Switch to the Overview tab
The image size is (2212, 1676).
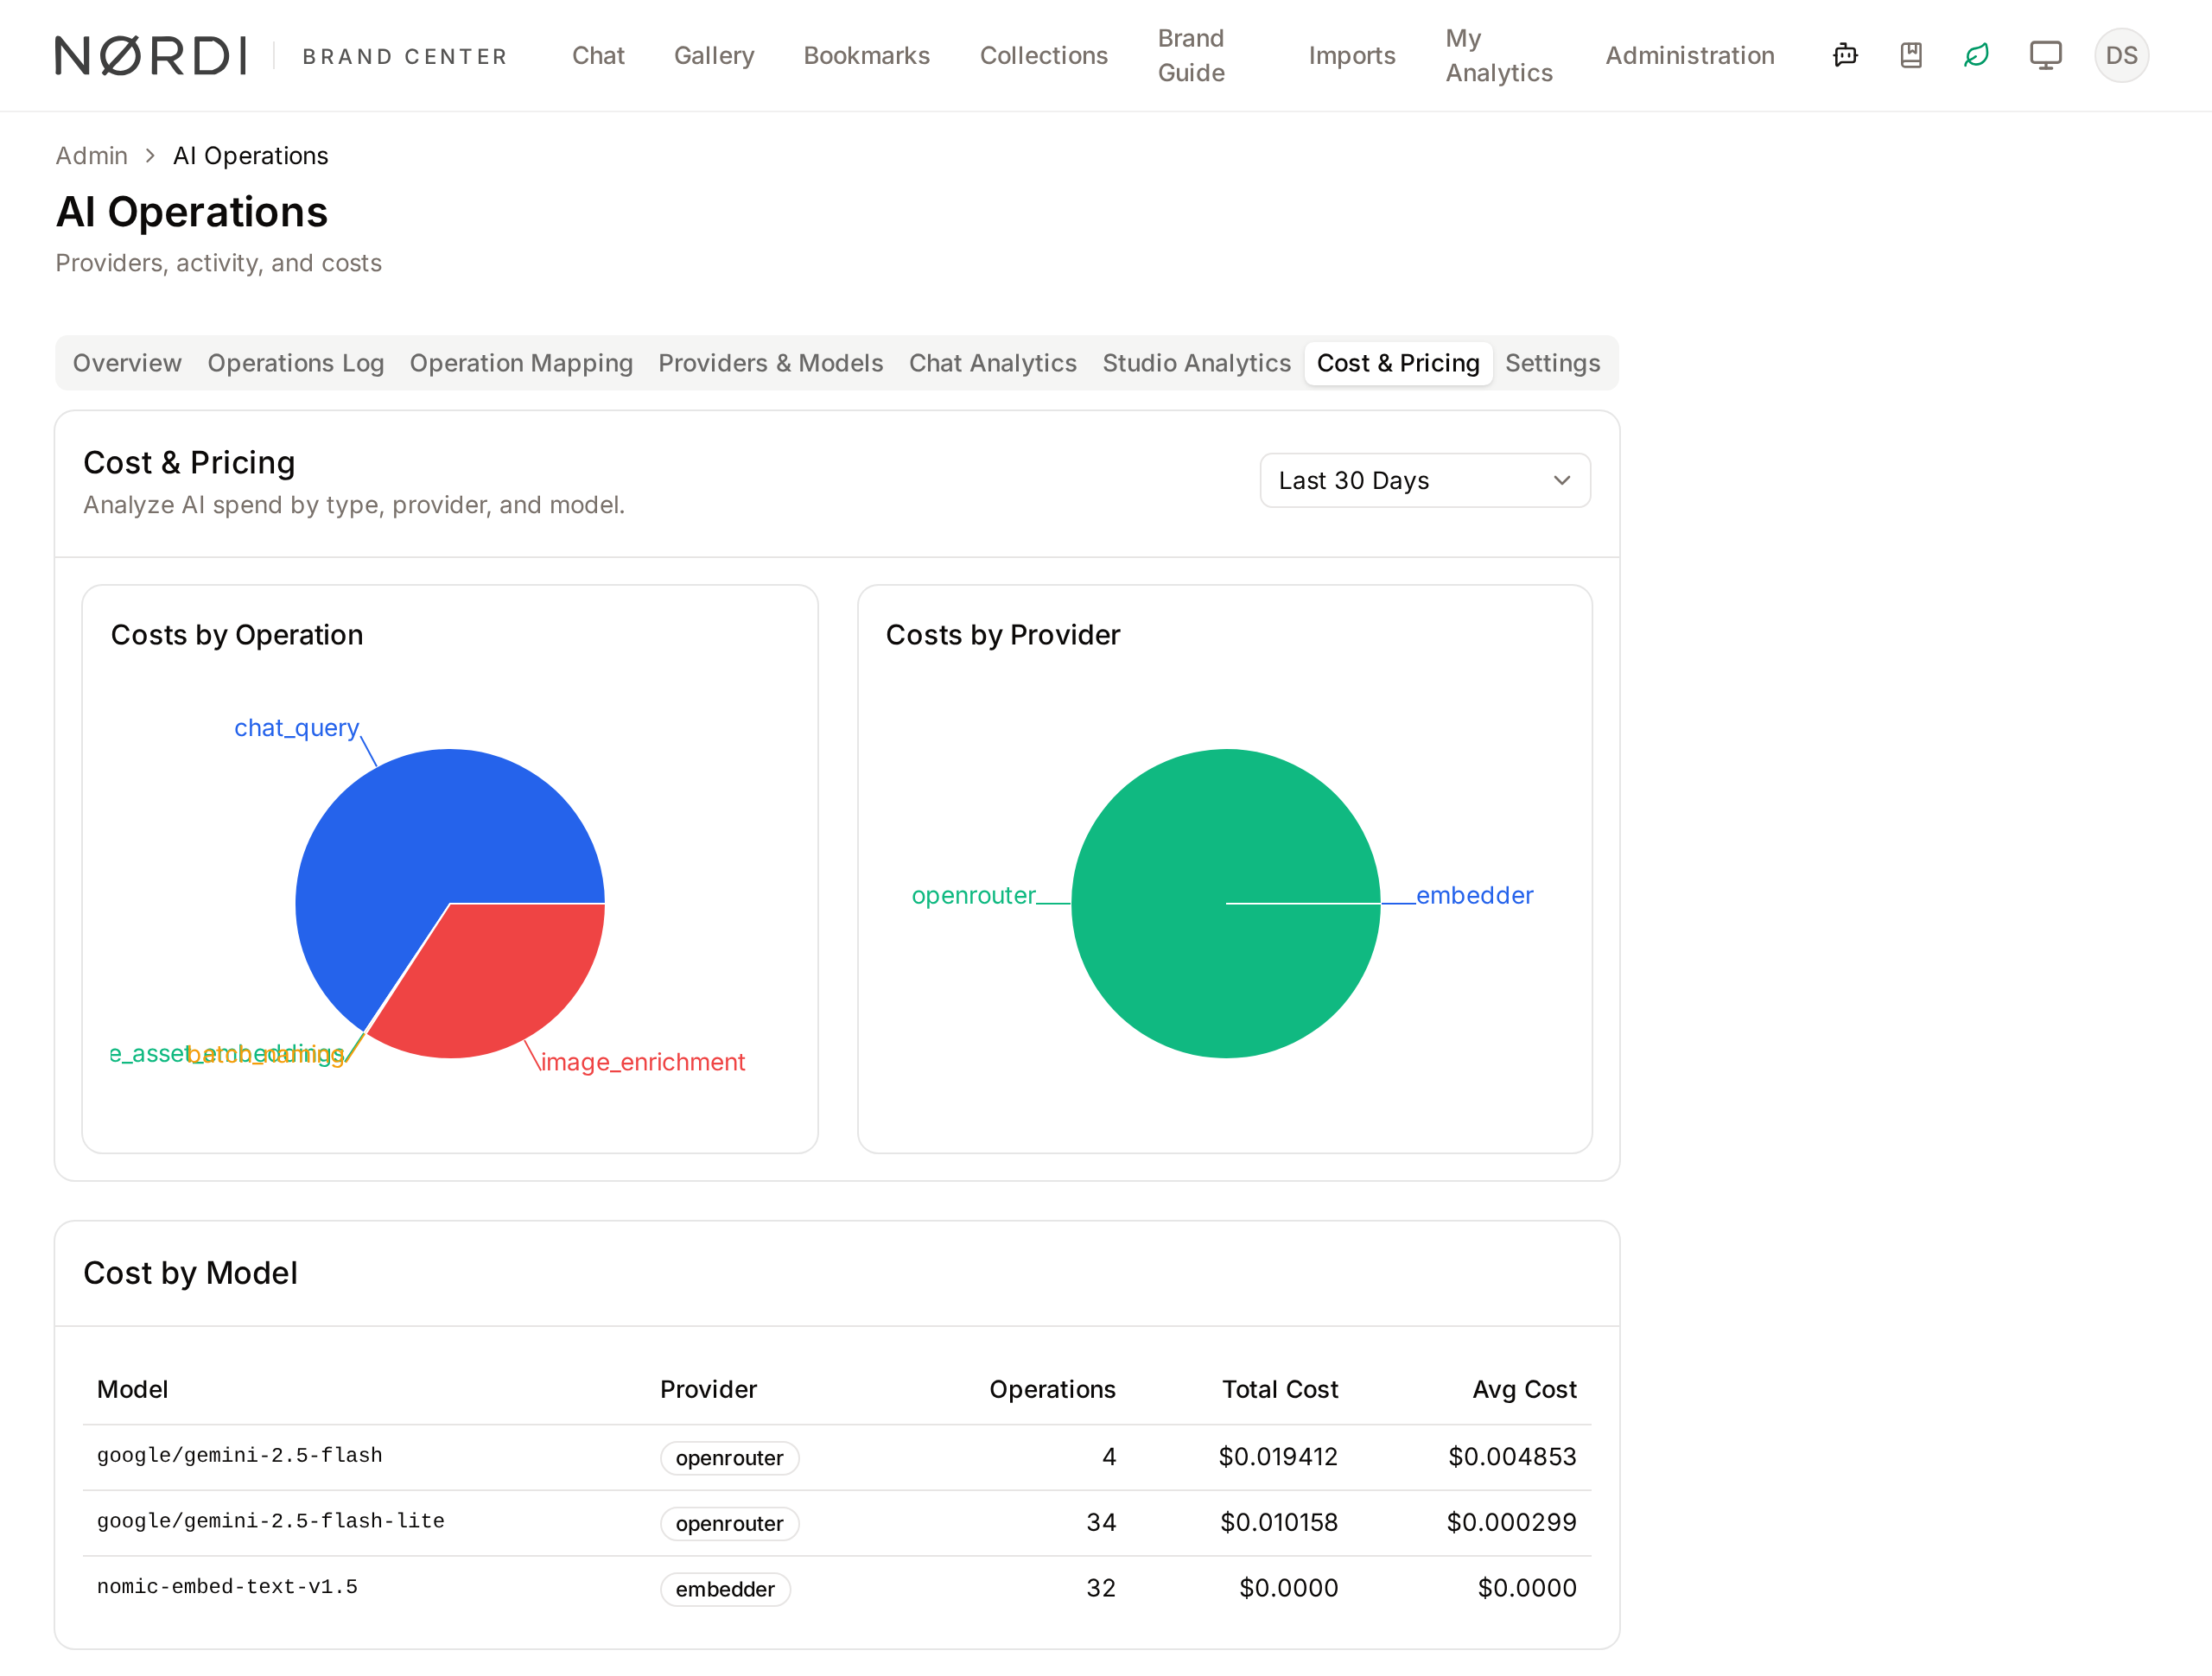click(x=127, y=363)
